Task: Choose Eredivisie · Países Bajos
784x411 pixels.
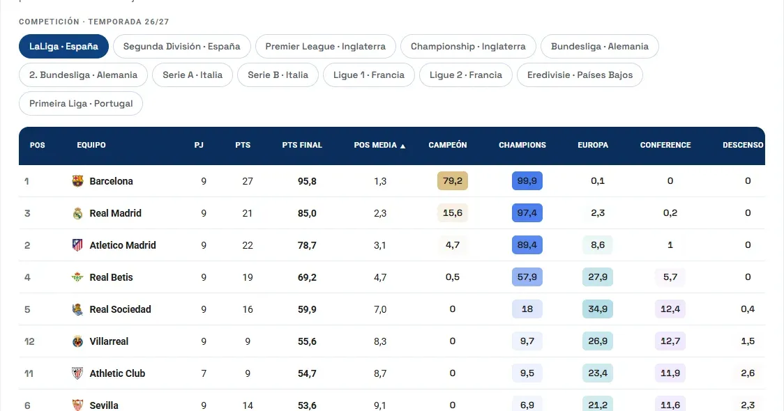Action: click(580, 75)
